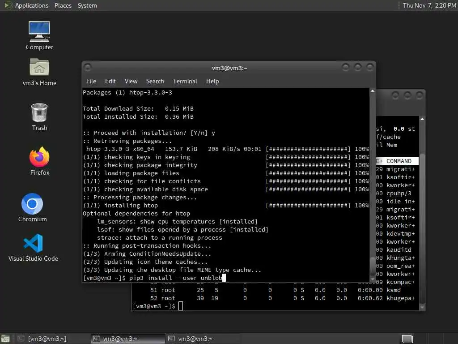Viewport: 458px width, 344px height.
Task: Select the Trash desktop icon
Action: (x=39, y=117)
